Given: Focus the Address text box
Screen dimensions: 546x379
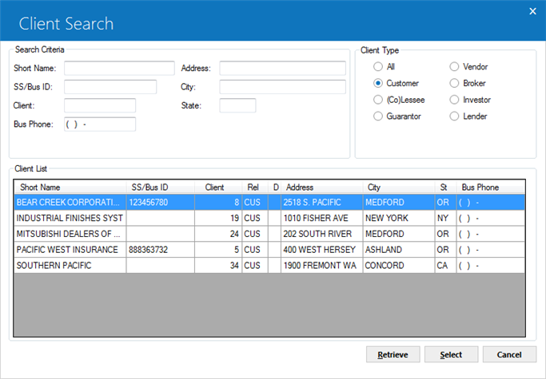Looking at the screenshot, I should pyautogui.click(x=282, y=68).
